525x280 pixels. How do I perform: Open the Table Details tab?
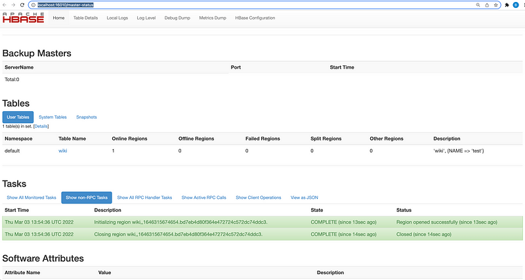tap(86, 18)
